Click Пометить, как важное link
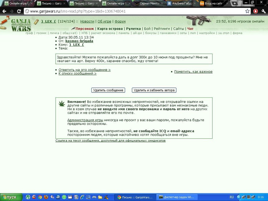This screenshot has height=201, width=268. click(193, 72)
